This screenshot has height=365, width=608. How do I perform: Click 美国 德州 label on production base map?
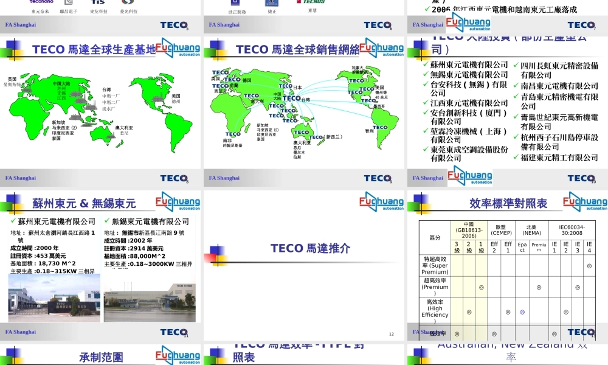coord(176,99)
